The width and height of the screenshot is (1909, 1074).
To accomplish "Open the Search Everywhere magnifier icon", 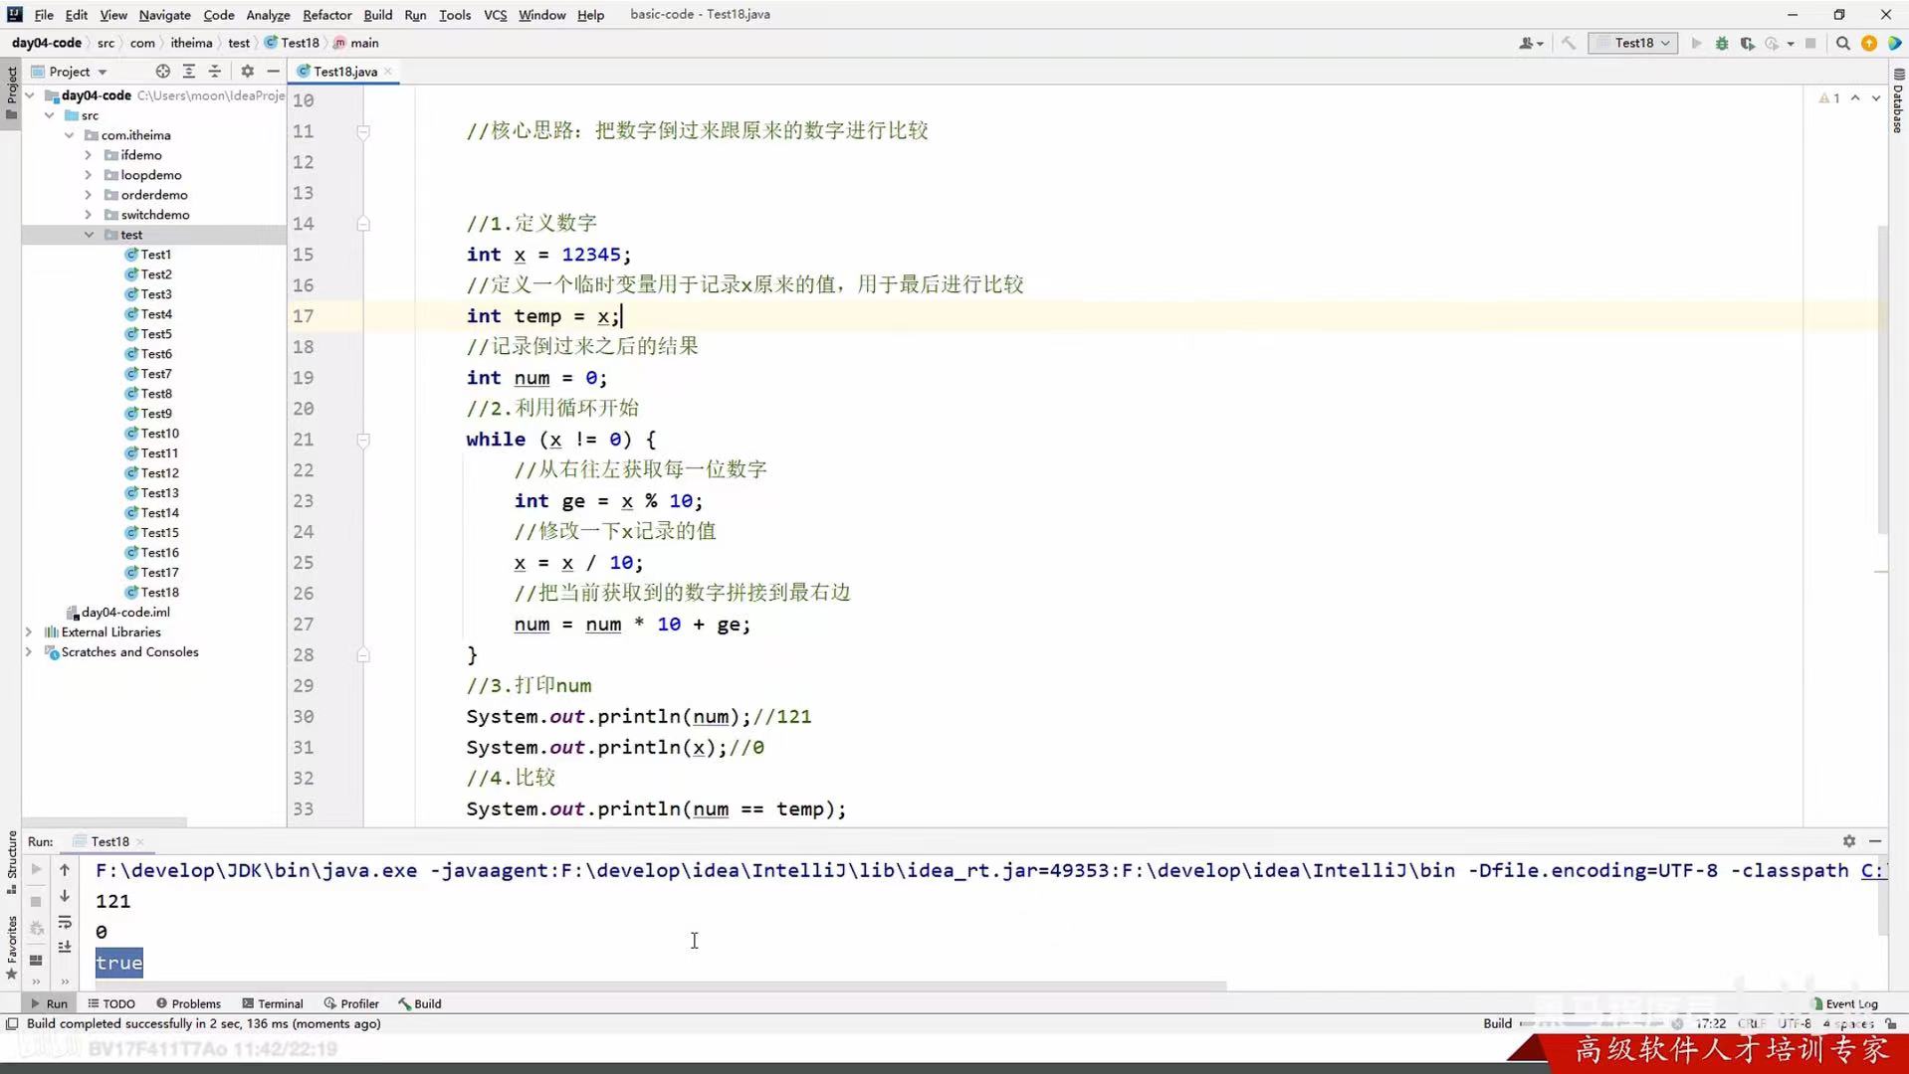I will point(1843,43).
